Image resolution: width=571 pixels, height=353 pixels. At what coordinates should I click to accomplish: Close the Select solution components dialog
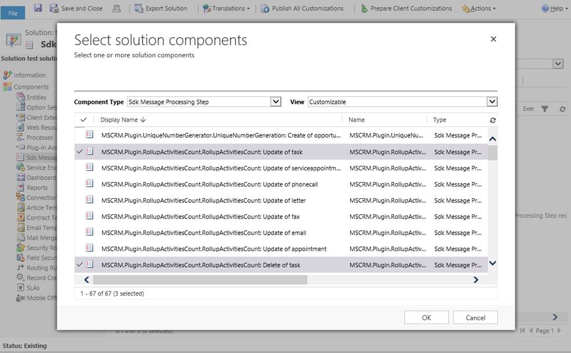(493, 39)
